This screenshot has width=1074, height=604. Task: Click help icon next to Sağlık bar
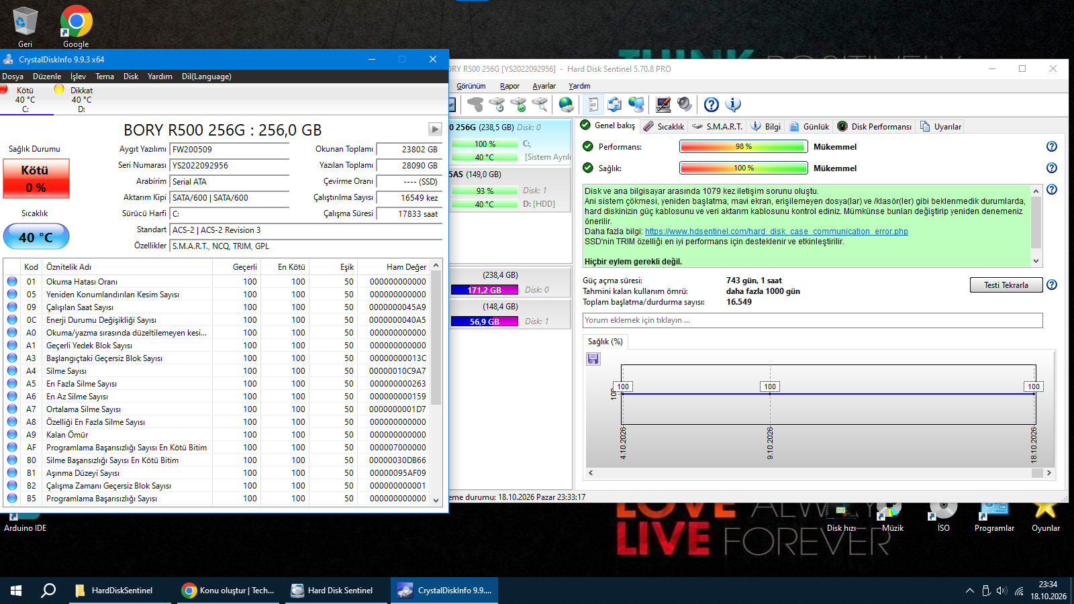[1052, 168]
